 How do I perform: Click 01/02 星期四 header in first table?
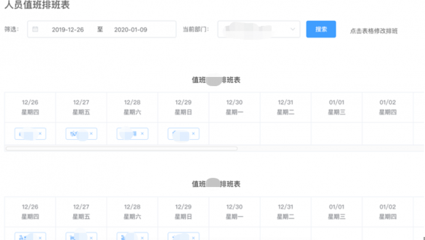pos(387,107)
